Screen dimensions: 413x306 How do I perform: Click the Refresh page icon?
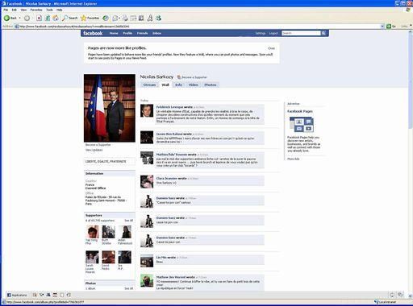[x=48, y=18]
